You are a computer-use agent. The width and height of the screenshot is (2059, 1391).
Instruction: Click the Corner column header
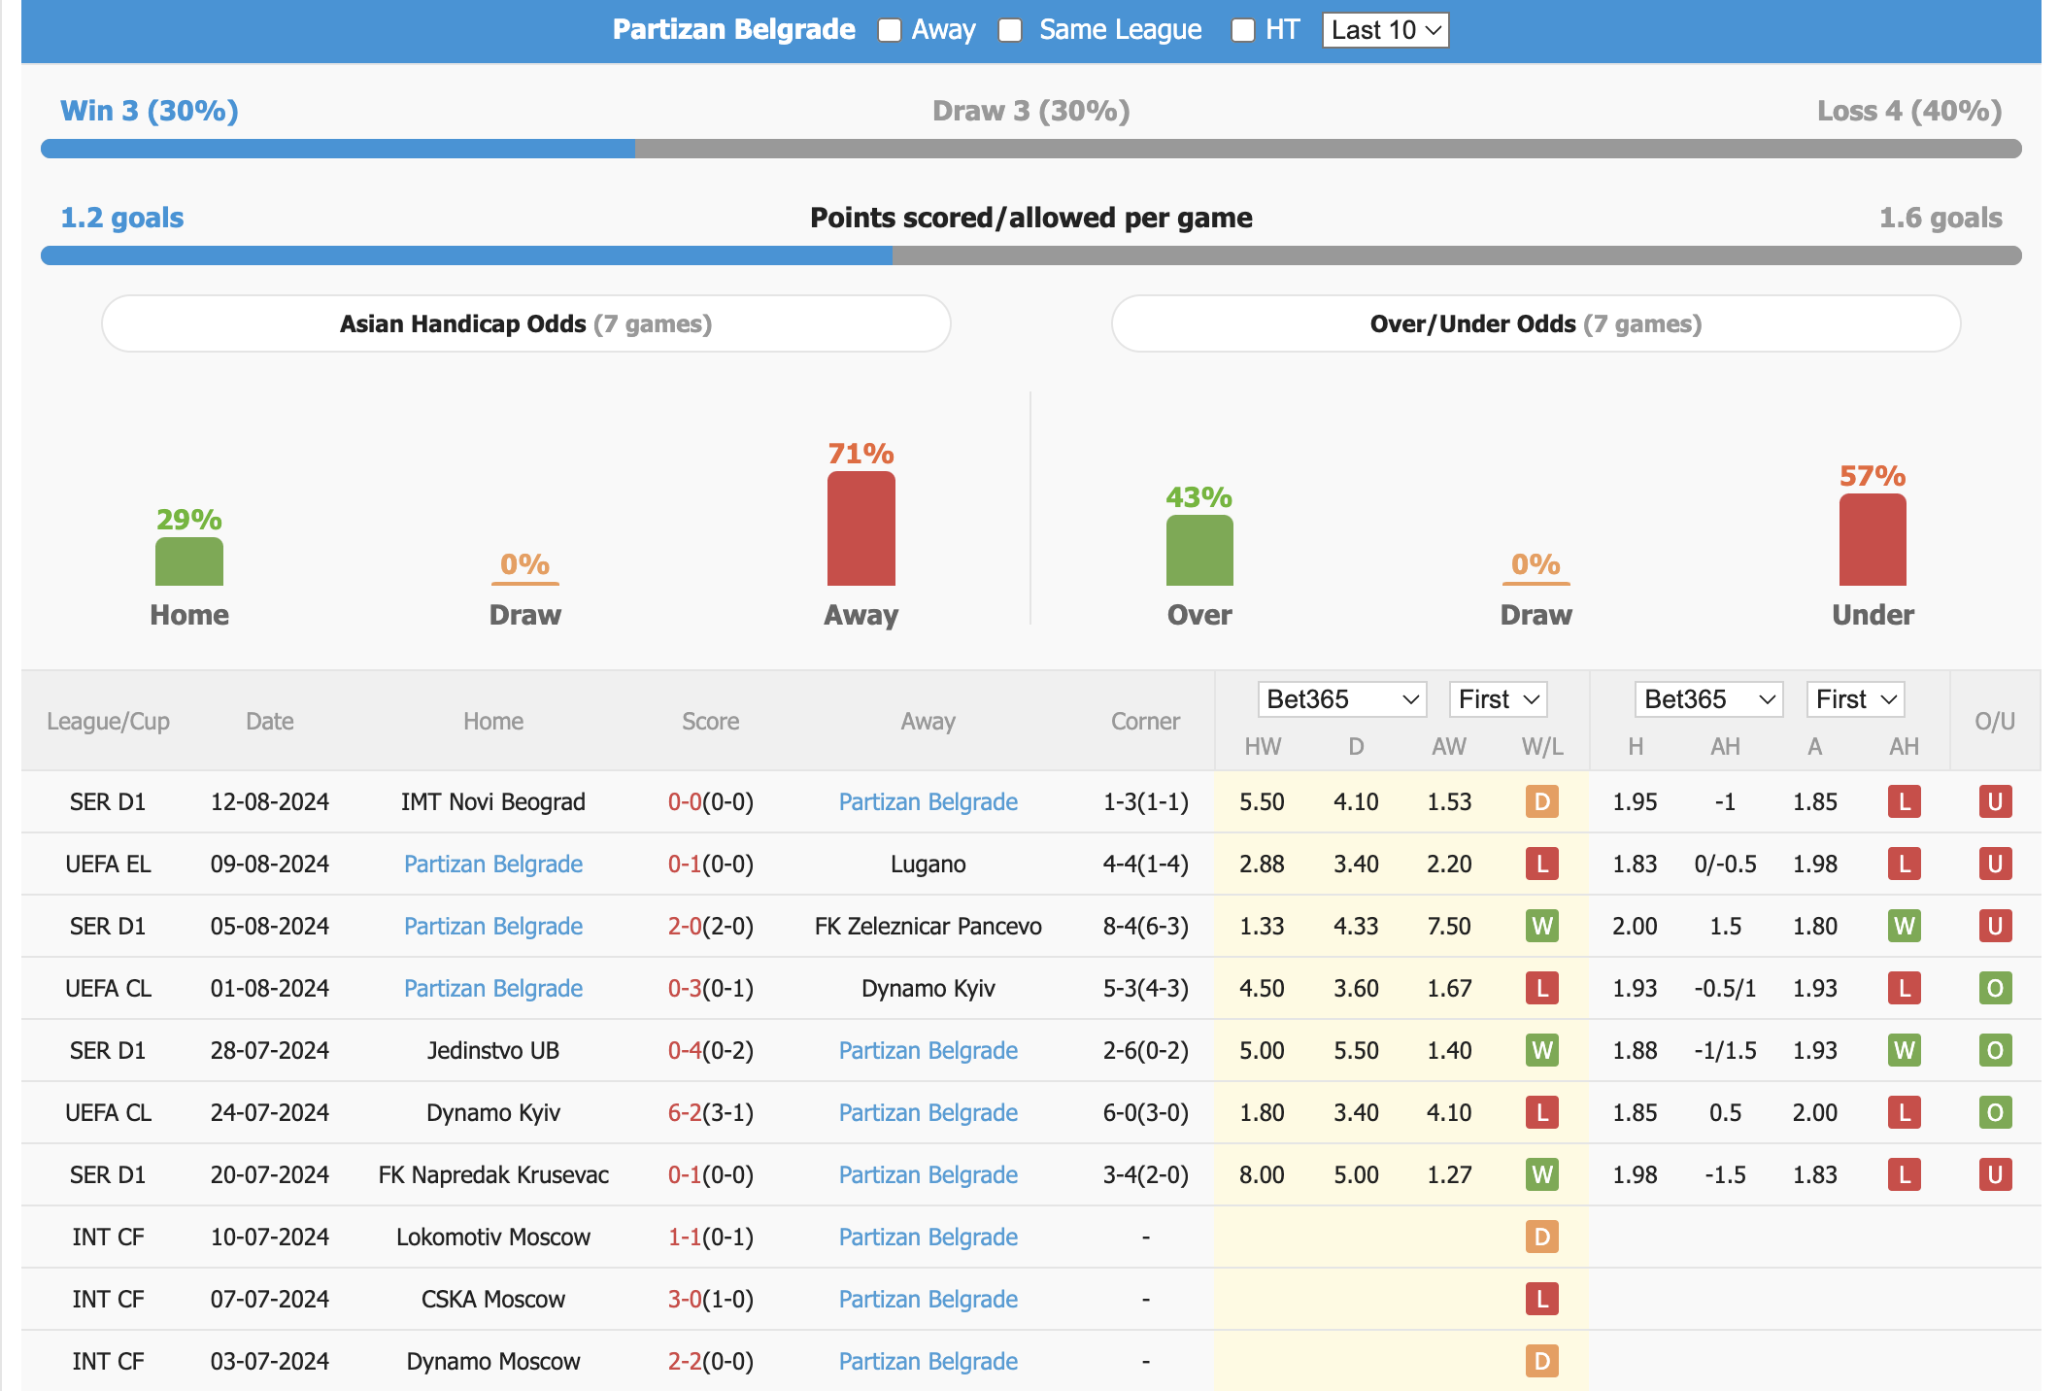coord(1145,721)
